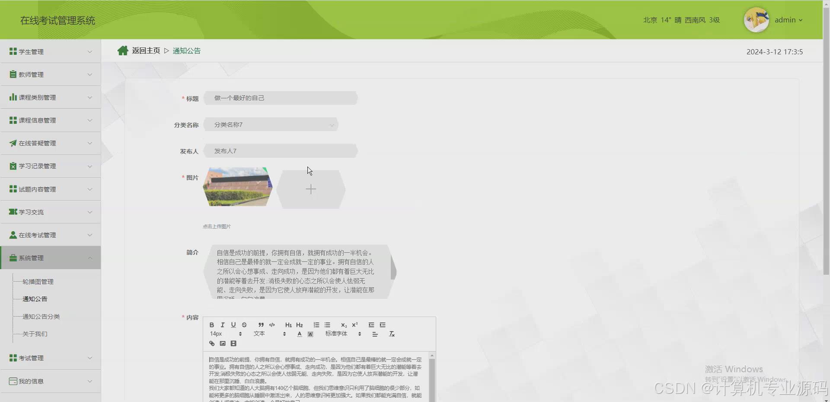
Task: Insert an image via the editor image icon
Action: (x=223, y=343)
